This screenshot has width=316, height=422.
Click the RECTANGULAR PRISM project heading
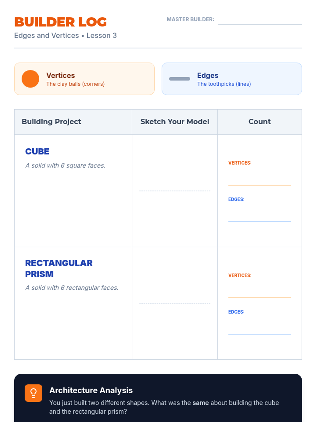[x=59, y=268]
